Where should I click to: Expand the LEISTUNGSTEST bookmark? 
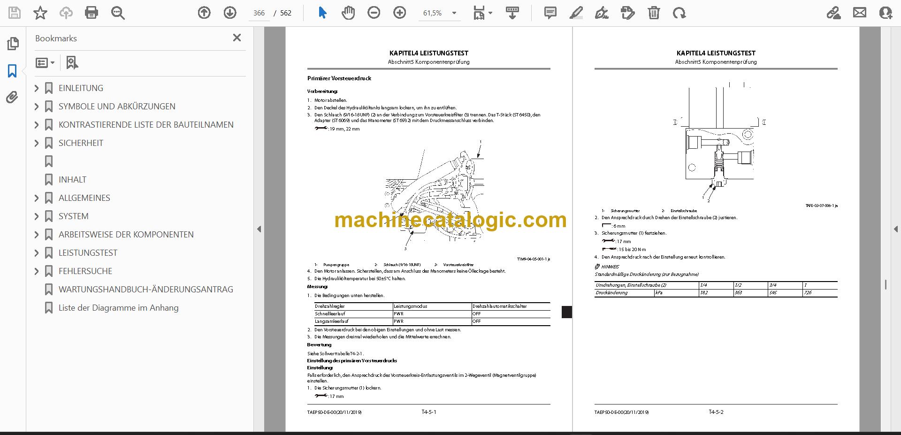pyautogui.click(x=37, y=253)
